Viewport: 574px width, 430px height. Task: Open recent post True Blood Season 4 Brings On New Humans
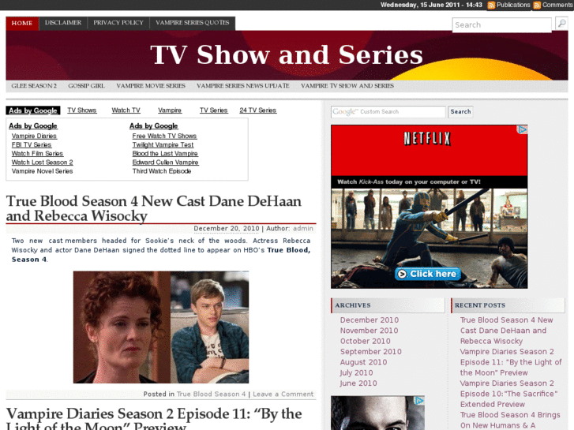[510, 420]
